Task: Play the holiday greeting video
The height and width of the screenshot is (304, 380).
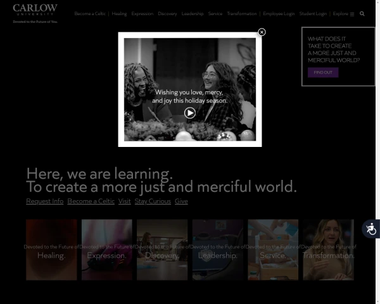Action: click(x=190, y=113)
